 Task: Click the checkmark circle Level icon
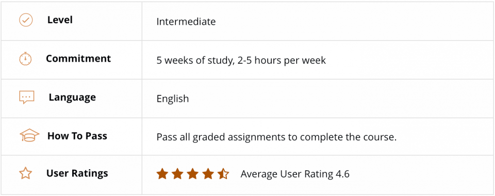[x=26, y=20]
